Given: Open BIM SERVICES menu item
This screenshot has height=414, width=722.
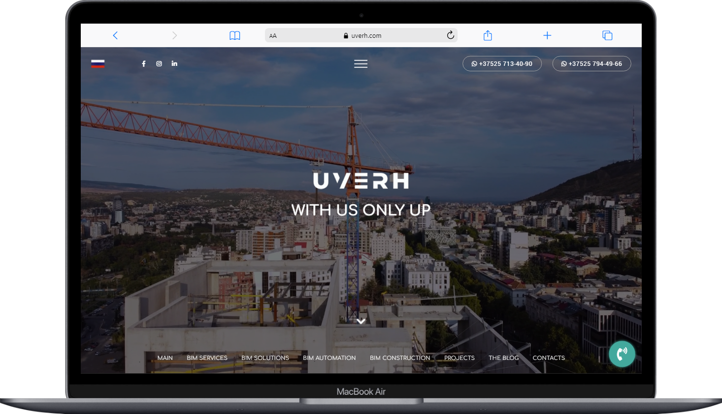Looking at the screenshot, I should (x=207, y=358).
